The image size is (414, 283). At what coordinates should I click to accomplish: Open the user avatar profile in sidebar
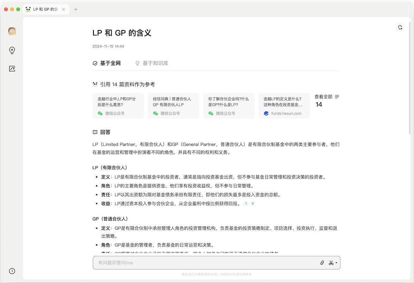[12, 31]
